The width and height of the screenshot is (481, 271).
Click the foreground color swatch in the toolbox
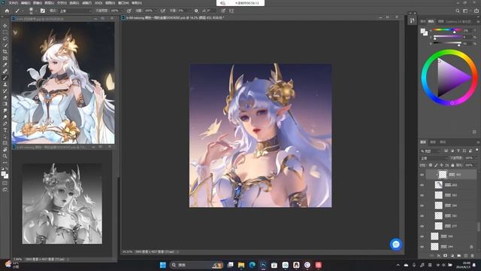4,174
